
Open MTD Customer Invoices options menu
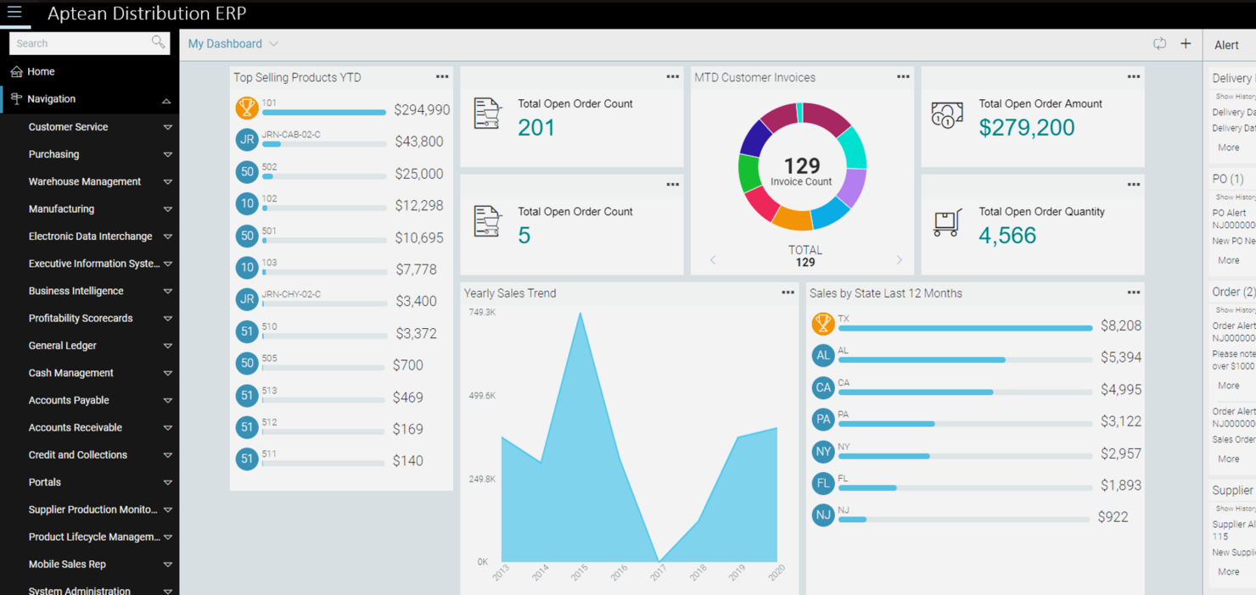pyautogui.click(x=903, y=76)
